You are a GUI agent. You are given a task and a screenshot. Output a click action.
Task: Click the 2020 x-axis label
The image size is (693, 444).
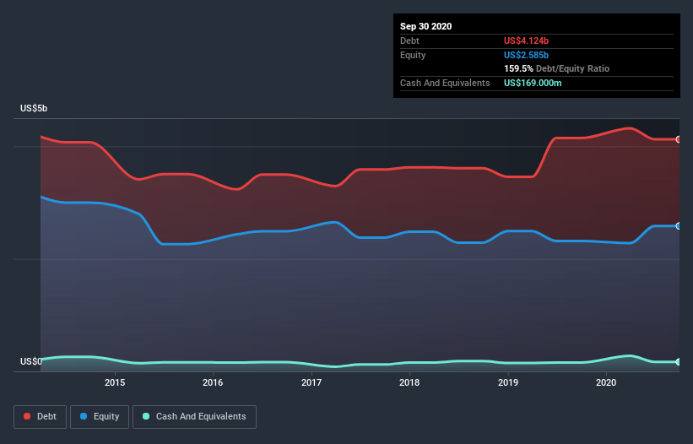606,382
